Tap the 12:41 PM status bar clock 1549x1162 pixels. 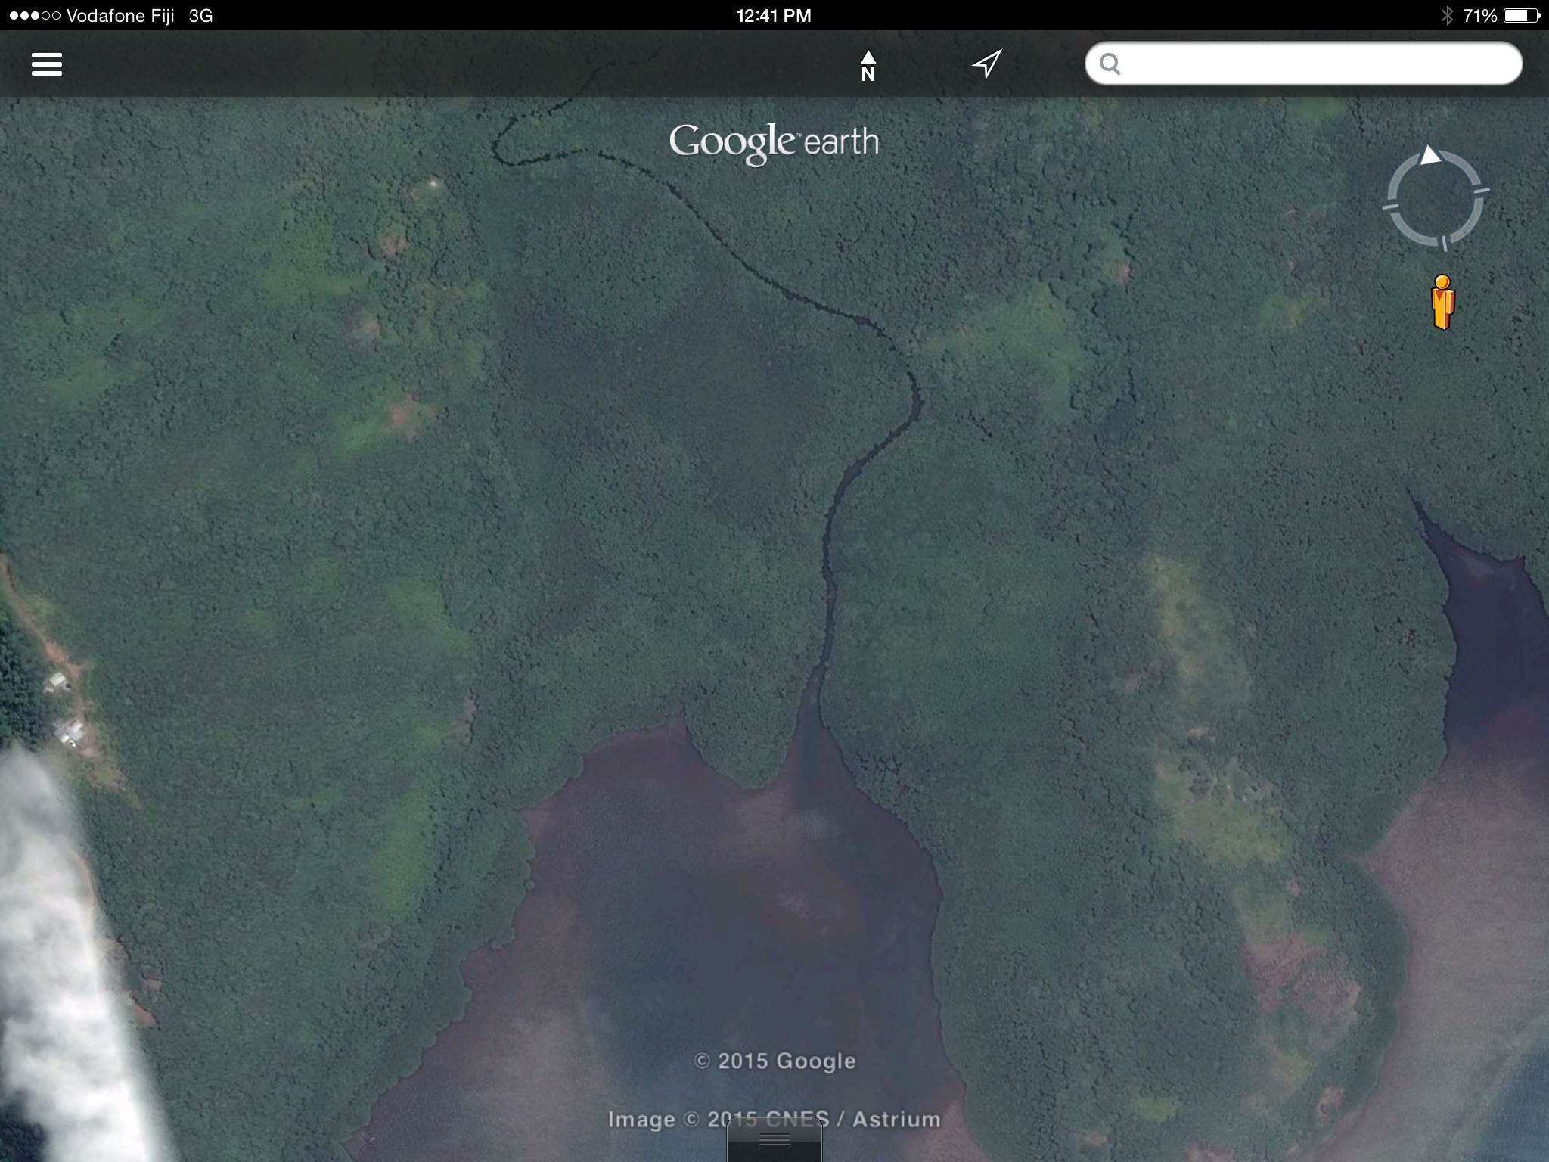tap(773, 16)
